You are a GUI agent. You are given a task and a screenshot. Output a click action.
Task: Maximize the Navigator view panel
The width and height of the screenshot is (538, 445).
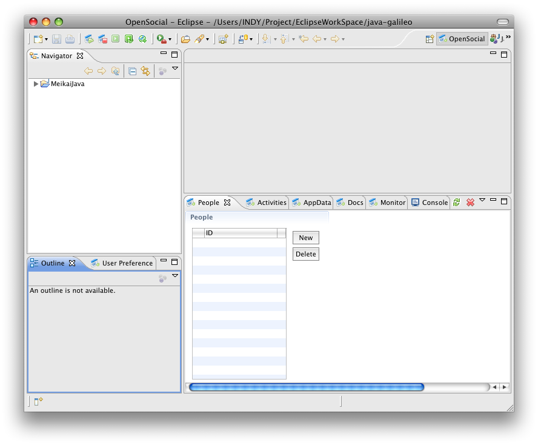(x=174, y=55)
